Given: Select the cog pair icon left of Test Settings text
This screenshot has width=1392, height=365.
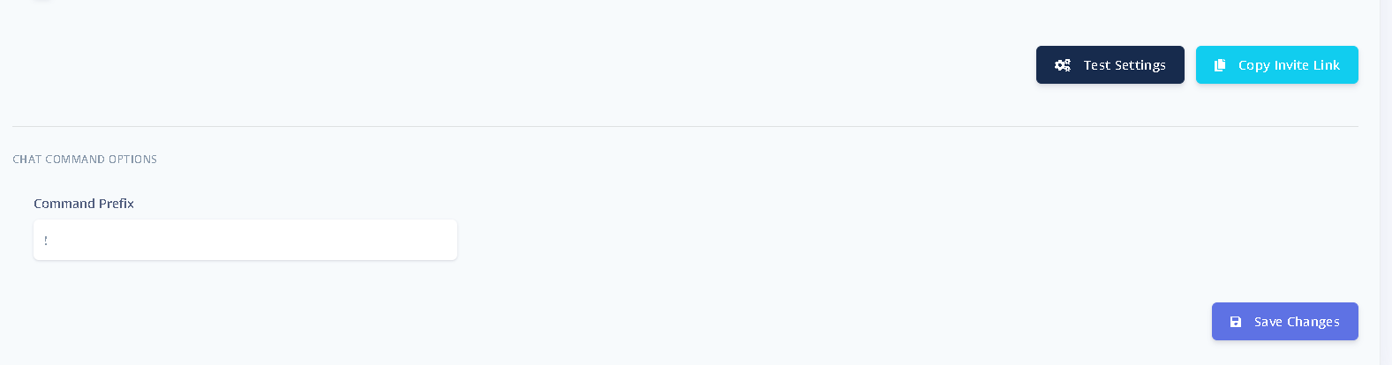Looking at the screenshot, I should pyautogui.click(x=1063, y=65).
